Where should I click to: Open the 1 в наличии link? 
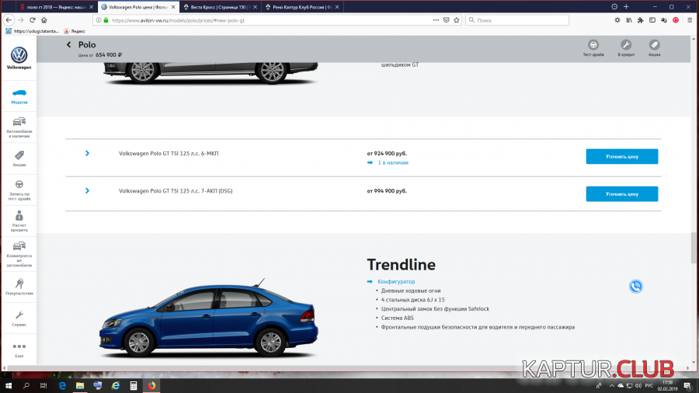coord(393,162)
